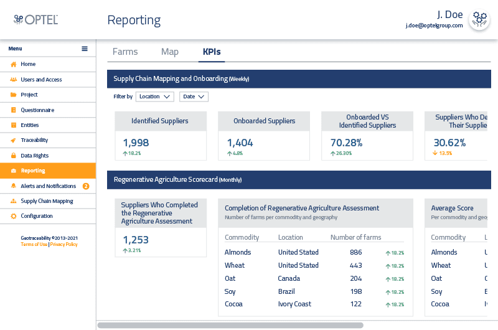The width and height of the screenshot is (498, 330).
Task: Select the KPIs tab
Action: pos(212,52)
